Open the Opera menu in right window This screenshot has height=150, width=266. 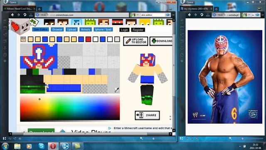click(x=187, y=2)
